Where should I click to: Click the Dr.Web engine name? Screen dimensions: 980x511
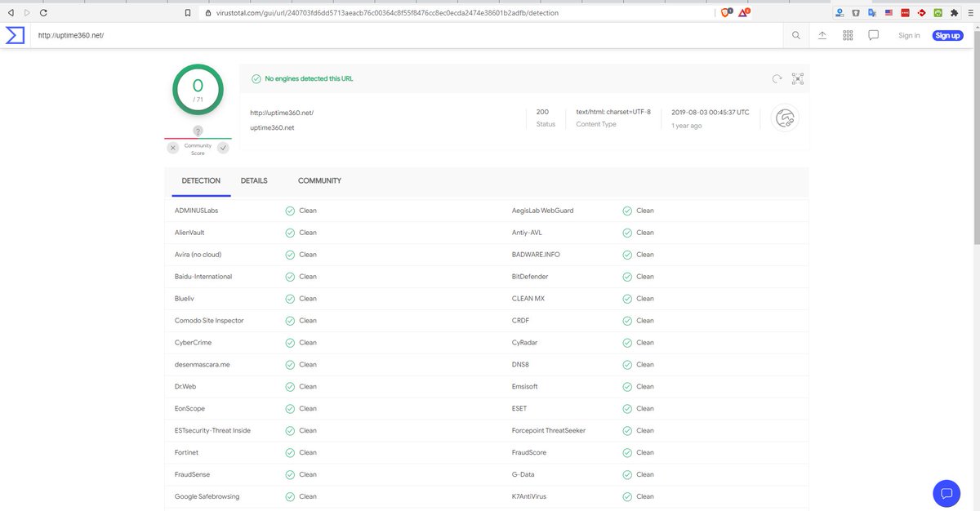tap(185, 387)
